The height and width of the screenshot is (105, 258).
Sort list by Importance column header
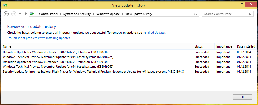click(225, 46)
